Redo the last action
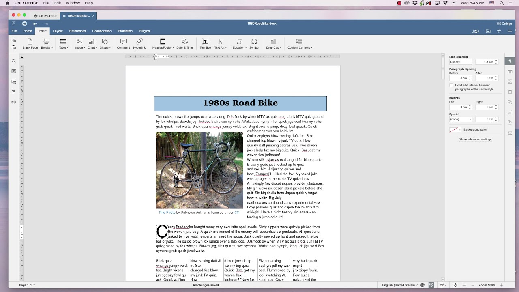Image resolution: width=519 pixels, height=292 pixels. (x=46, y=24)
